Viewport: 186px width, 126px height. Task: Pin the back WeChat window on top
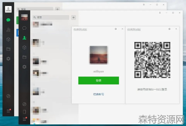pyautogui.click(x=144, y=5)
